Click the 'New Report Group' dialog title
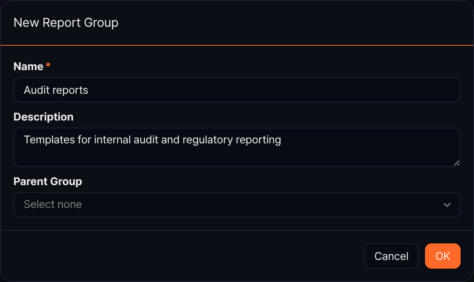474x282 pixels. [66, 22]
